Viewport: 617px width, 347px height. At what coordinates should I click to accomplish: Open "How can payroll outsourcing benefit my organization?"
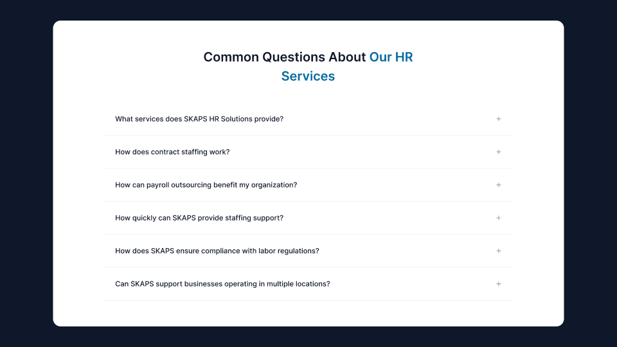[206, 185]
